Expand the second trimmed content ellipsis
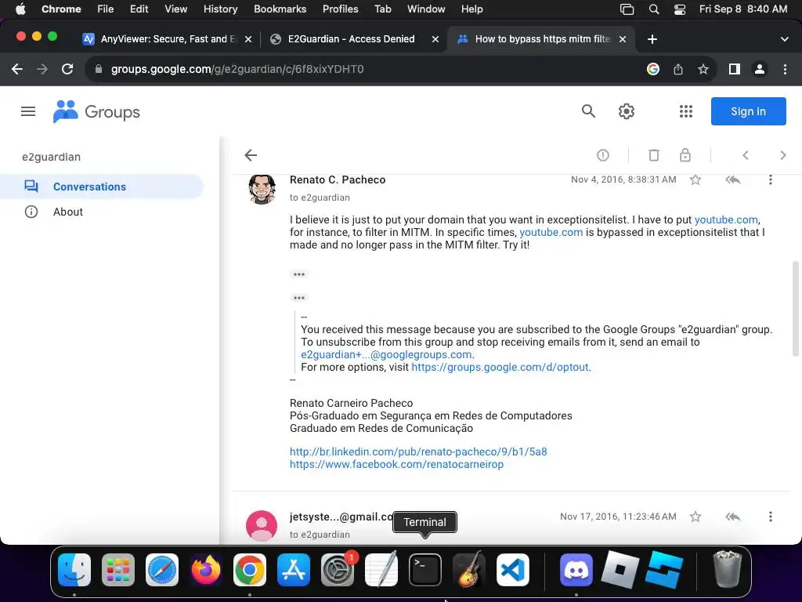Image resolution: width=802 pixels, height=602 pixels. tap(298, 298)
